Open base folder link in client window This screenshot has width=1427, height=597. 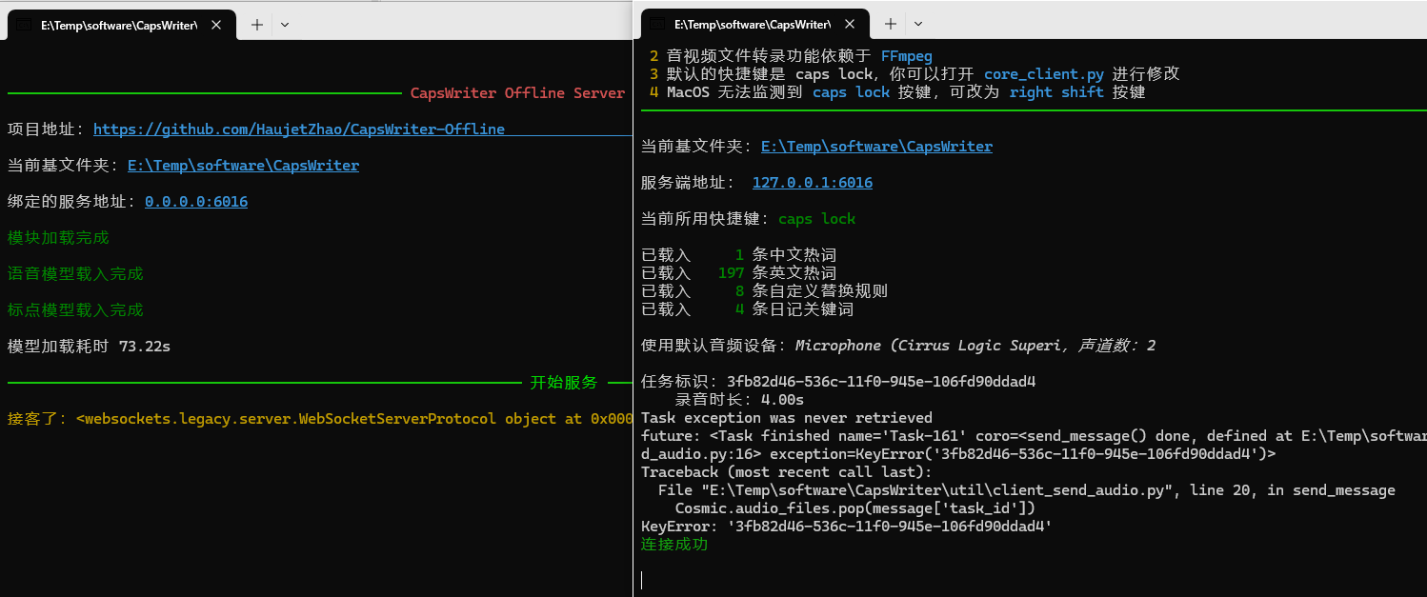coord(876,147)
